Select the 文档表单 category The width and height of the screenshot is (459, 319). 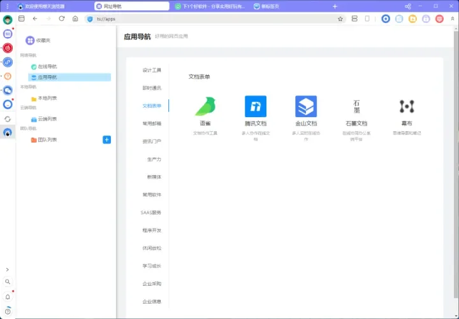[x=152, y=106]
